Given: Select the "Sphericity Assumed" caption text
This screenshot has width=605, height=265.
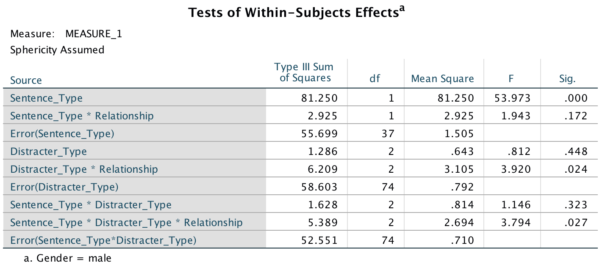Looking at the screenshot, I should click(57, 50).
